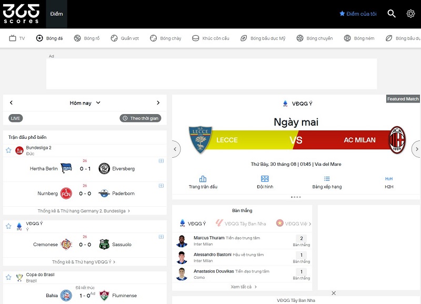The height and width of the screenshot is (304, 421).
Task: Favorite the Bundesliga 2 competition star
Action: 8,150
